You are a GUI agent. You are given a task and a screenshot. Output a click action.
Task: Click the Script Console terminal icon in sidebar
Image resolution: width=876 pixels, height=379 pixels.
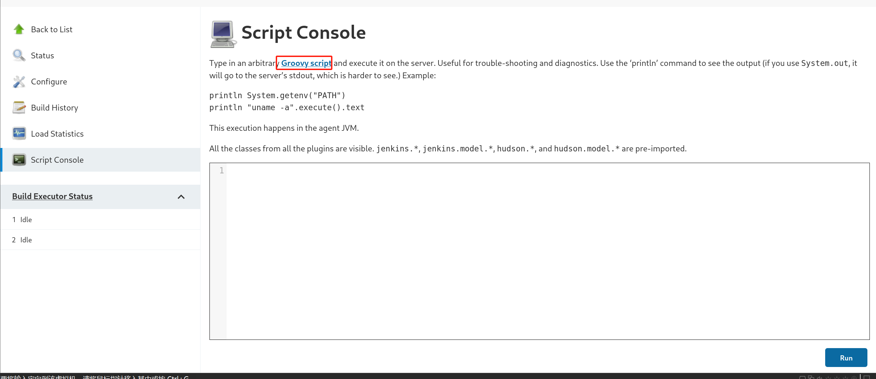coord(19,160)
